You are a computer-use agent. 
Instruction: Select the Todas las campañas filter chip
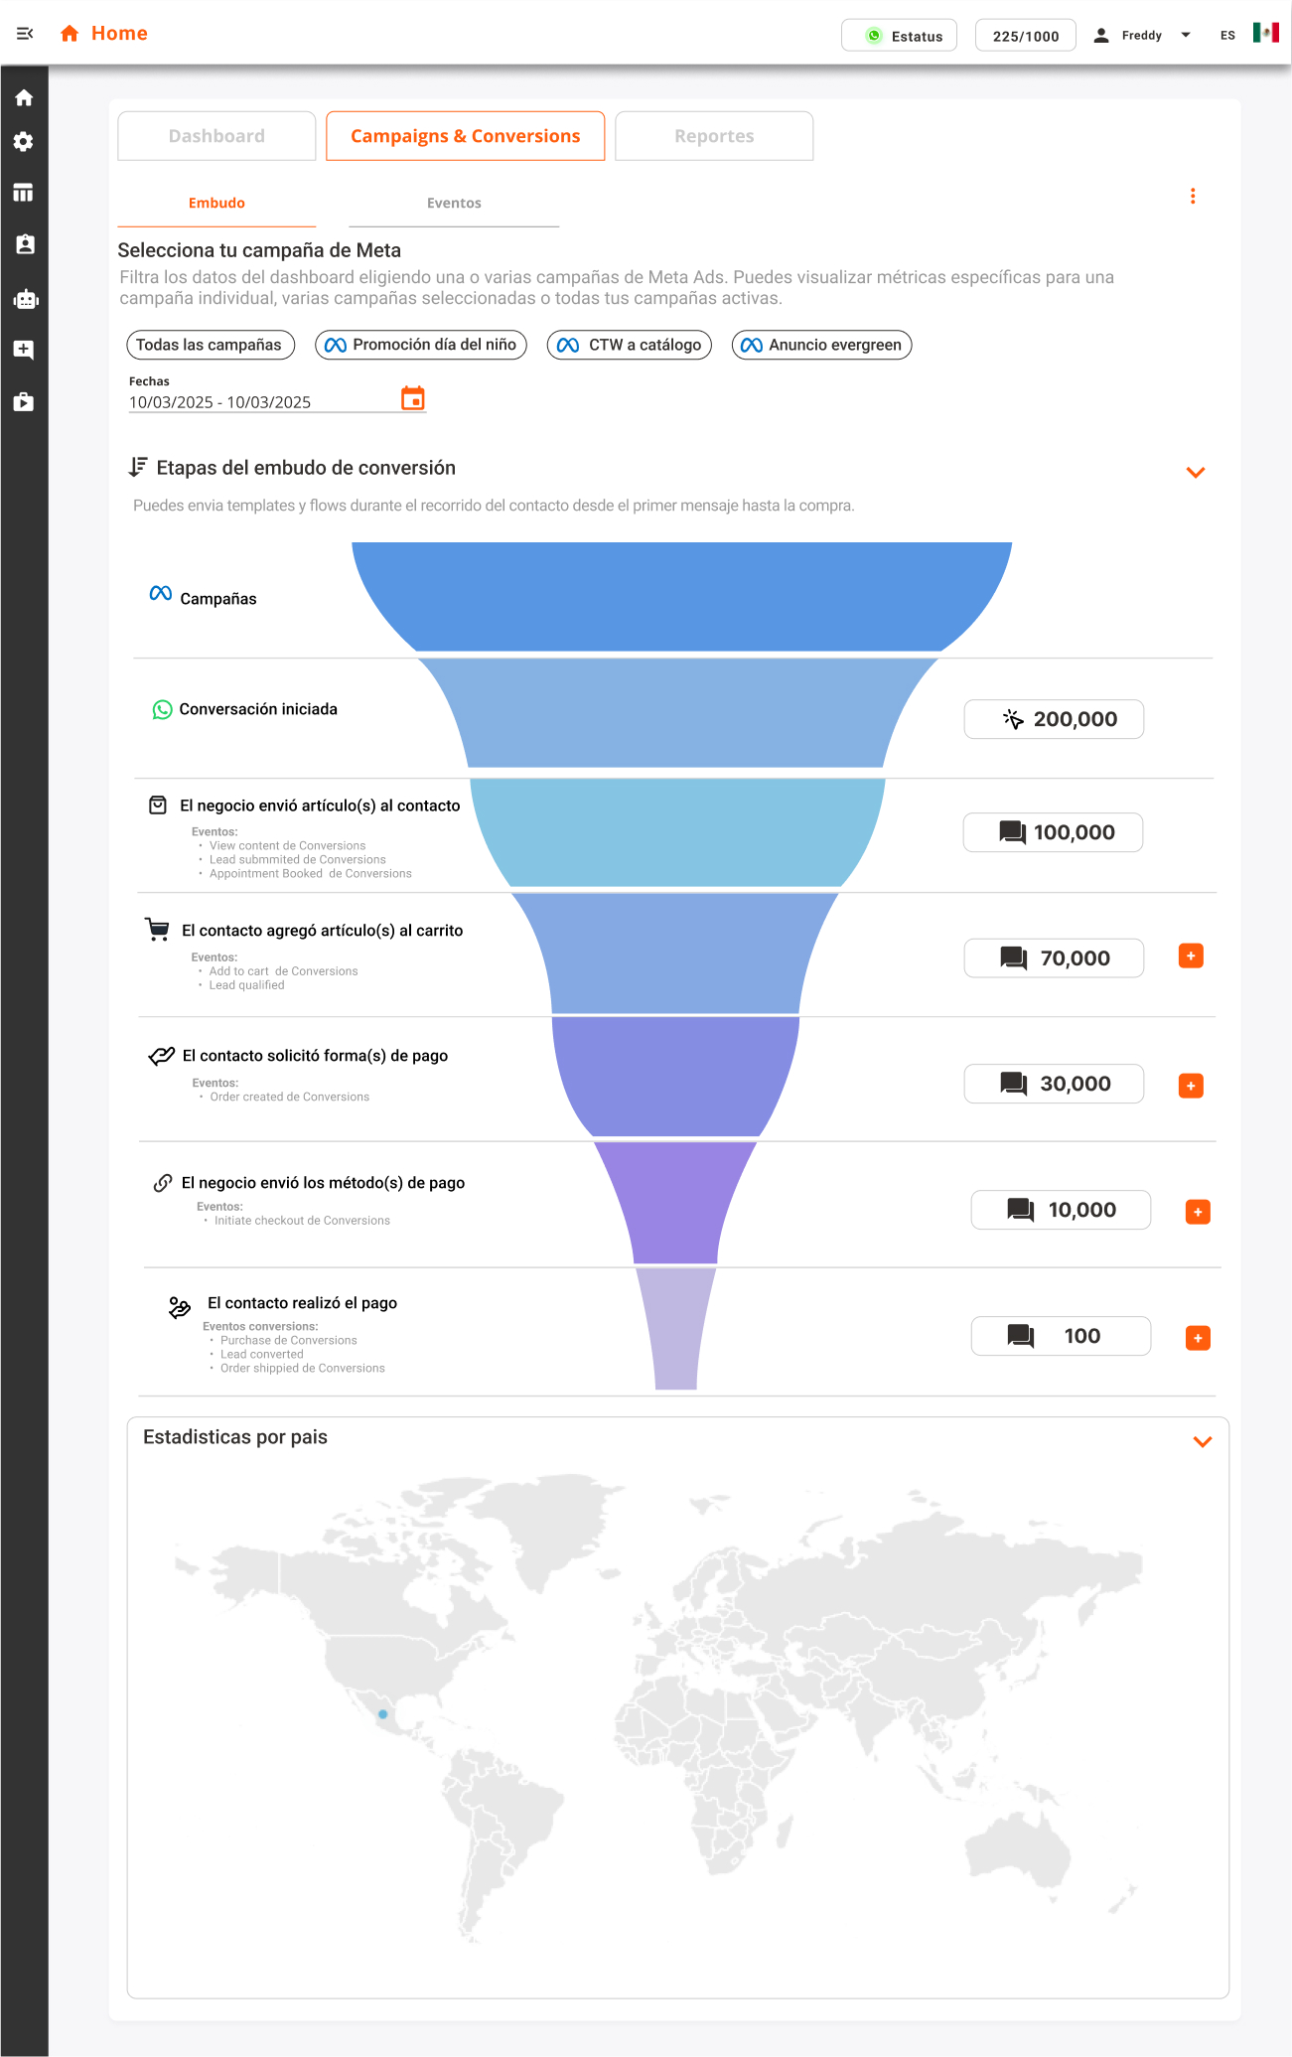tap(210, 345)
